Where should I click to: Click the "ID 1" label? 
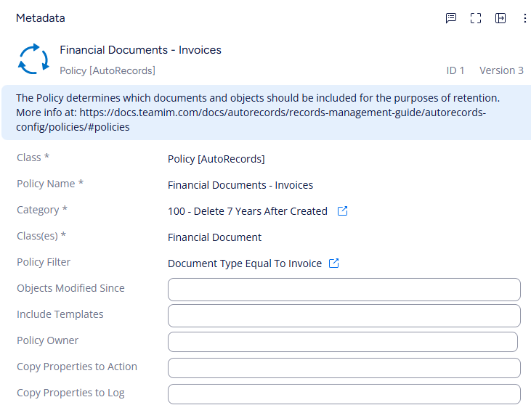pos(455,70)
